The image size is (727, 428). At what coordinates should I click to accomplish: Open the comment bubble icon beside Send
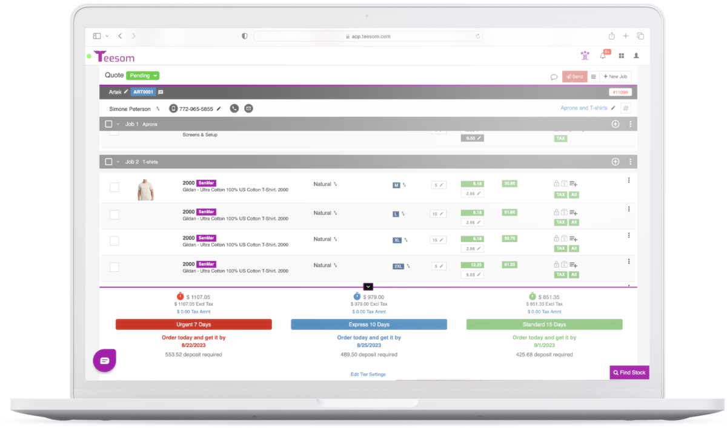554,77
